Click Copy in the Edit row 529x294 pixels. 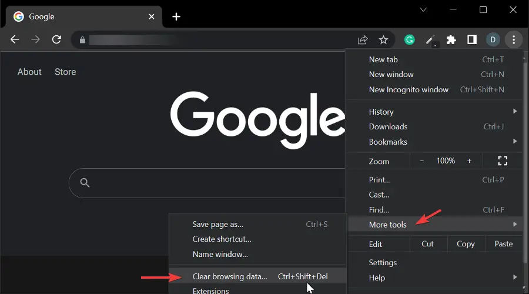click(x=466, y=243)
